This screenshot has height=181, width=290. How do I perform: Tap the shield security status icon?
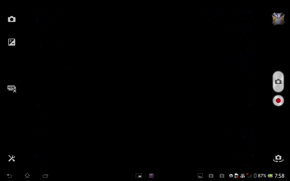[x=231, y=176]
